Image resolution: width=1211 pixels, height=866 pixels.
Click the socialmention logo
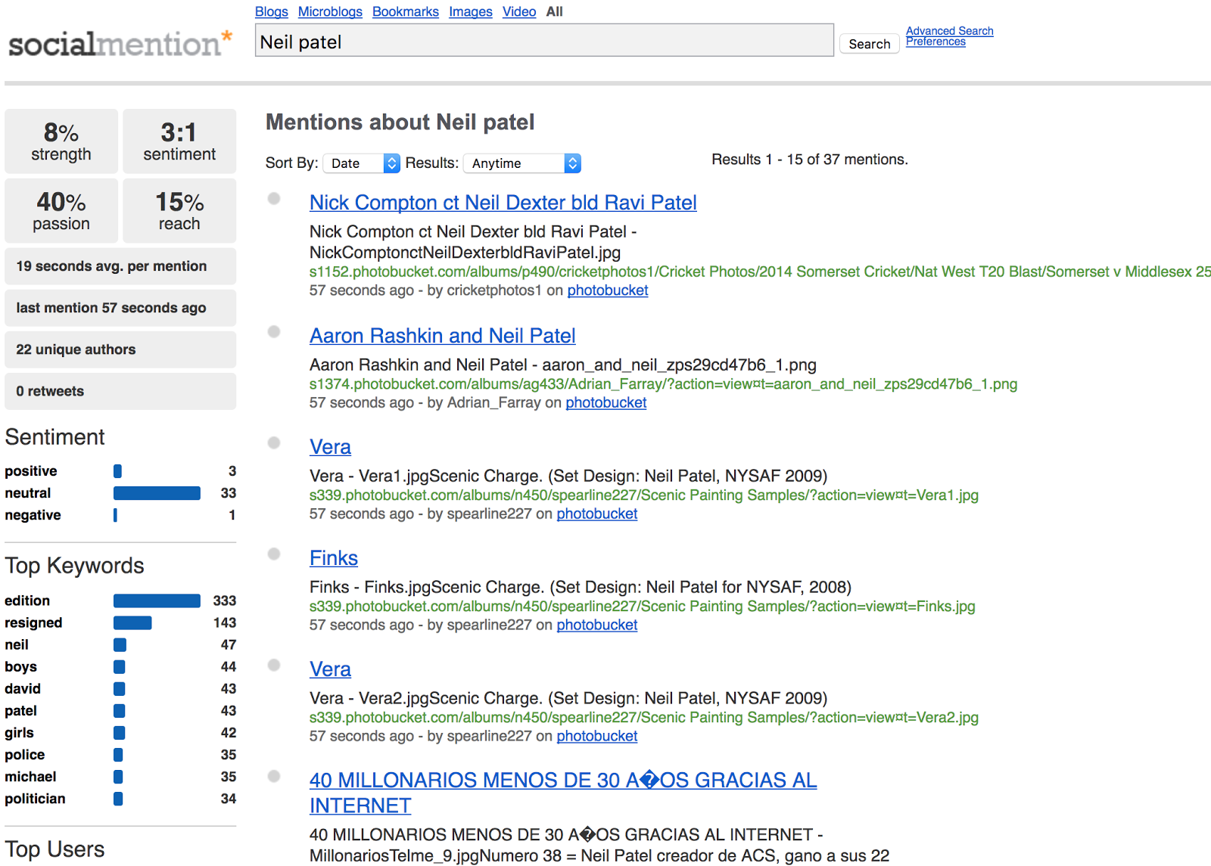[x=120, y=43]
